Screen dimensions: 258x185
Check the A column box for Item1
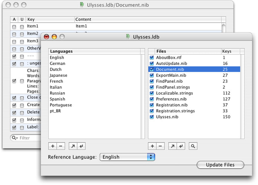(x=14, y=27)
